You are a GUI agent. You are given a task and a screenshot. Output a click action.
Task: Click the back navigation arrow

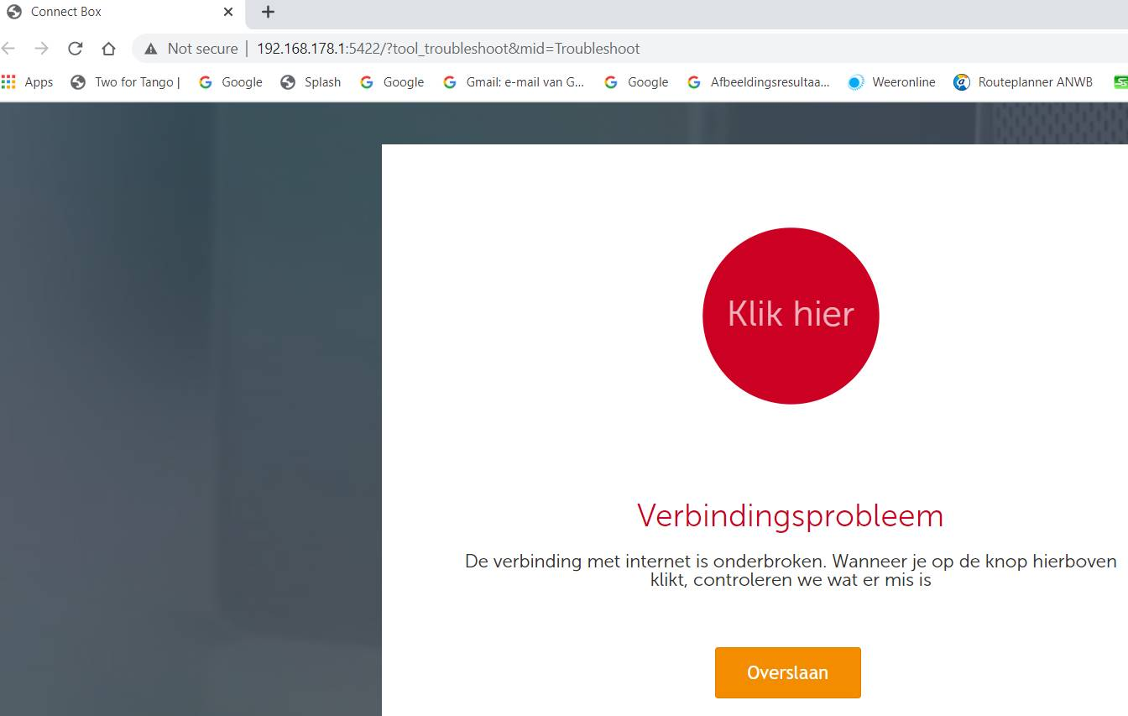9,49
